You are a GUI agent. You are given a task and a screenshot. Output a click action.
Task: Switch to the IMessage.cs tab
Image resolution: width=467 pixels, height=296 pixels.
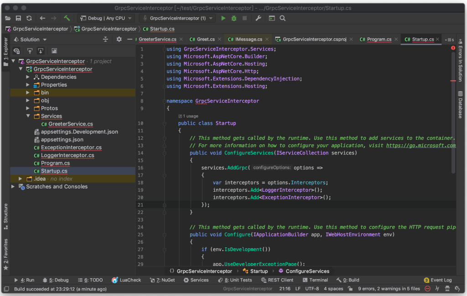pos(249,39)
